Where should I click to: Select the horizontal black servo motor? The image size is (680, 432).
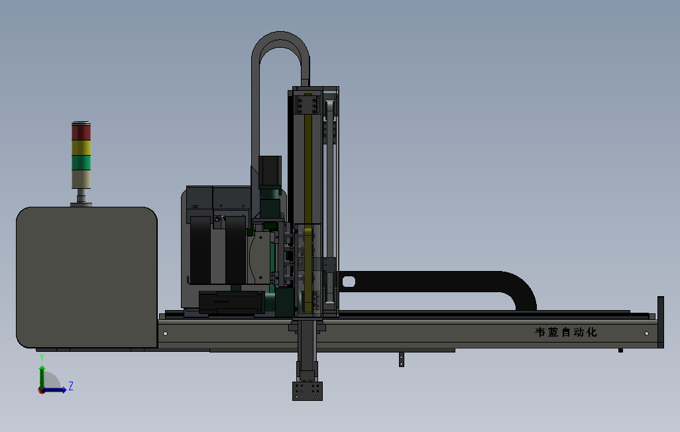pyautogui.click(x=232, y=302)
